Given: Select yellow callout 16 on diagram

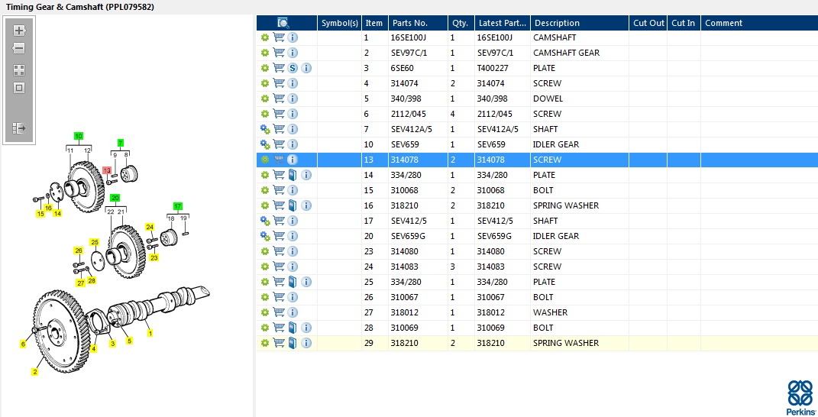Looking at the screenshot, I should 49,208.
